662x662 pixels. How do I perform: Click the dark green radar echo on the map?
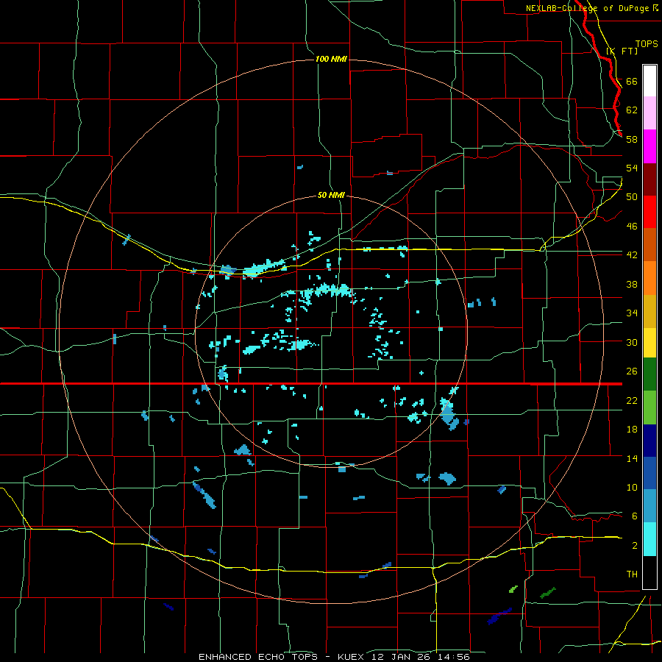pyautogui.click(x=548, y=593)
